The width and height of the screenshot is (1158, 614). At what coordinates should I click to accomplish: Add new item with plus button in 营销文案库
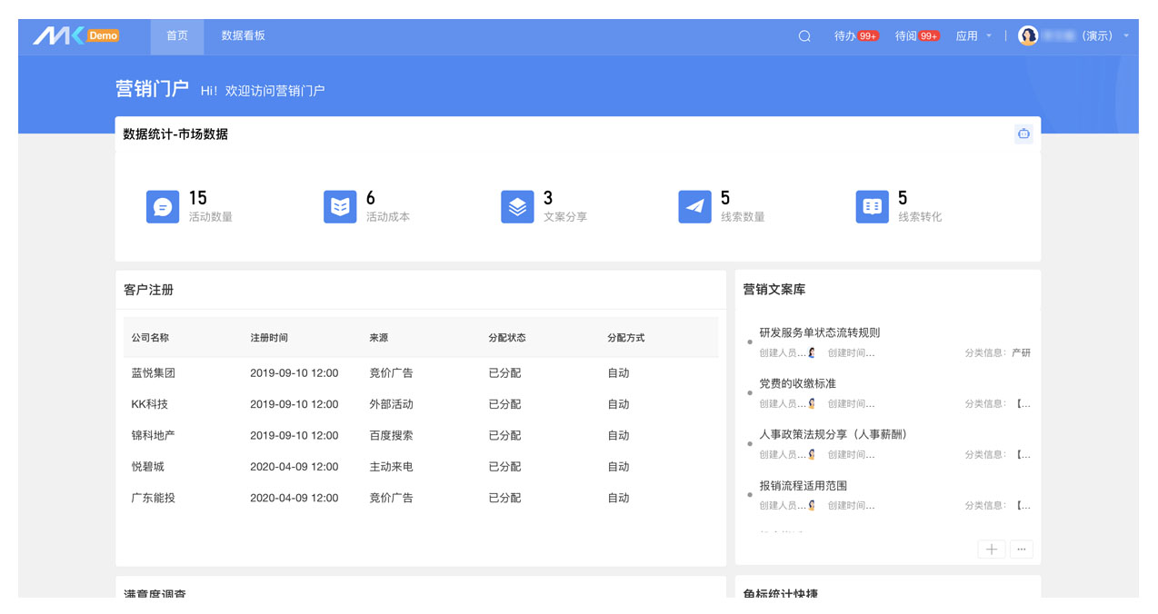coord(991,550)
